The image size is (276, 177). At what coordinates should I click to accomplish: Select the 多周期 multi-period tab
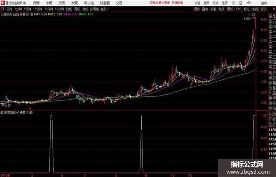pyautogui.click(x=94, y=9)
